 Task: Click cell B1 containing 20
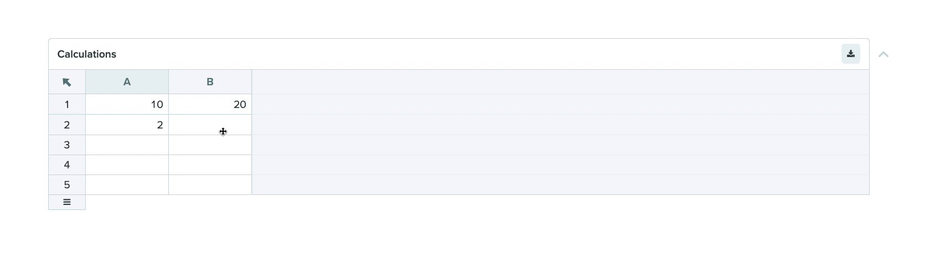(x=210, y=104)
